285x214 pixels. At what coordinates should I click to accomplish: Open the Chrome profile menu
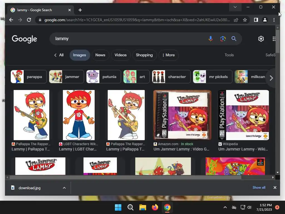point(265,20)
